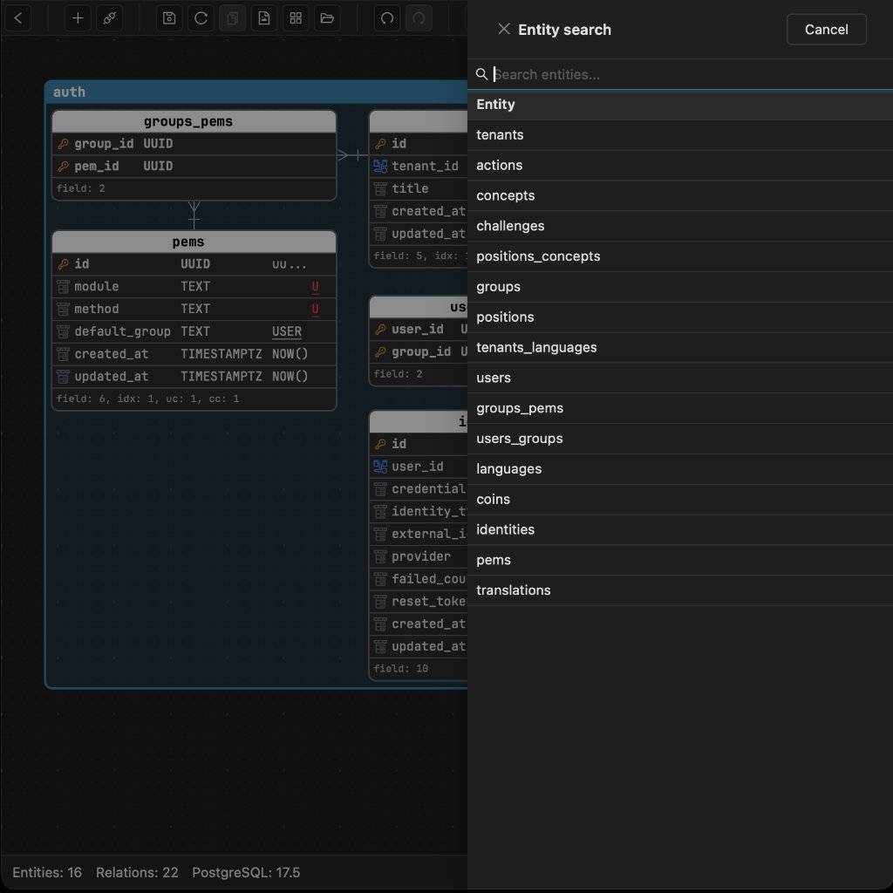Select groups in entity list
The width and height of the screenshot is (893, 893).
[x=680, y=287]
